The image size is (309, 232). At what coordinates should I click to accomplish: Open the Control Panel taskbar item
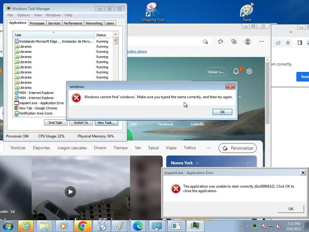(x=157, y=226)
